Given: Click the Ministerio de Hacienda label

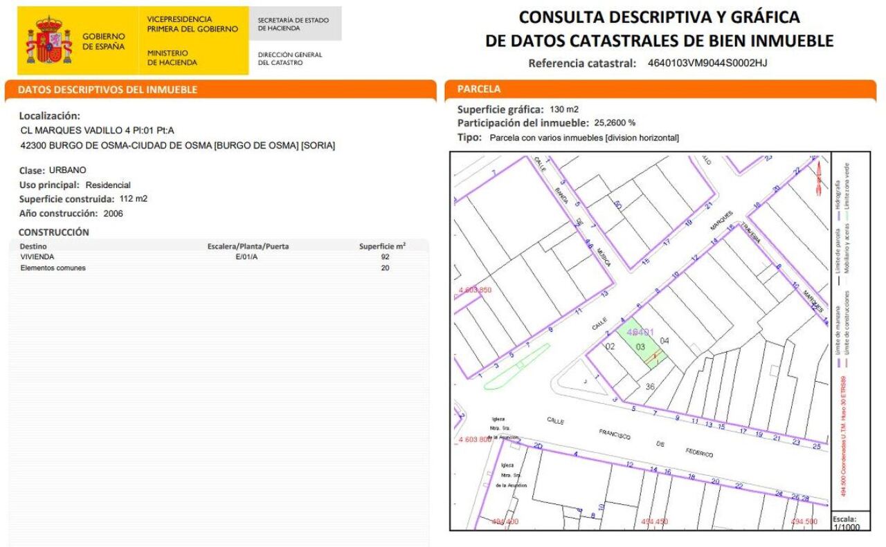Looking at the screenshot, I should (x=172, y=57).
